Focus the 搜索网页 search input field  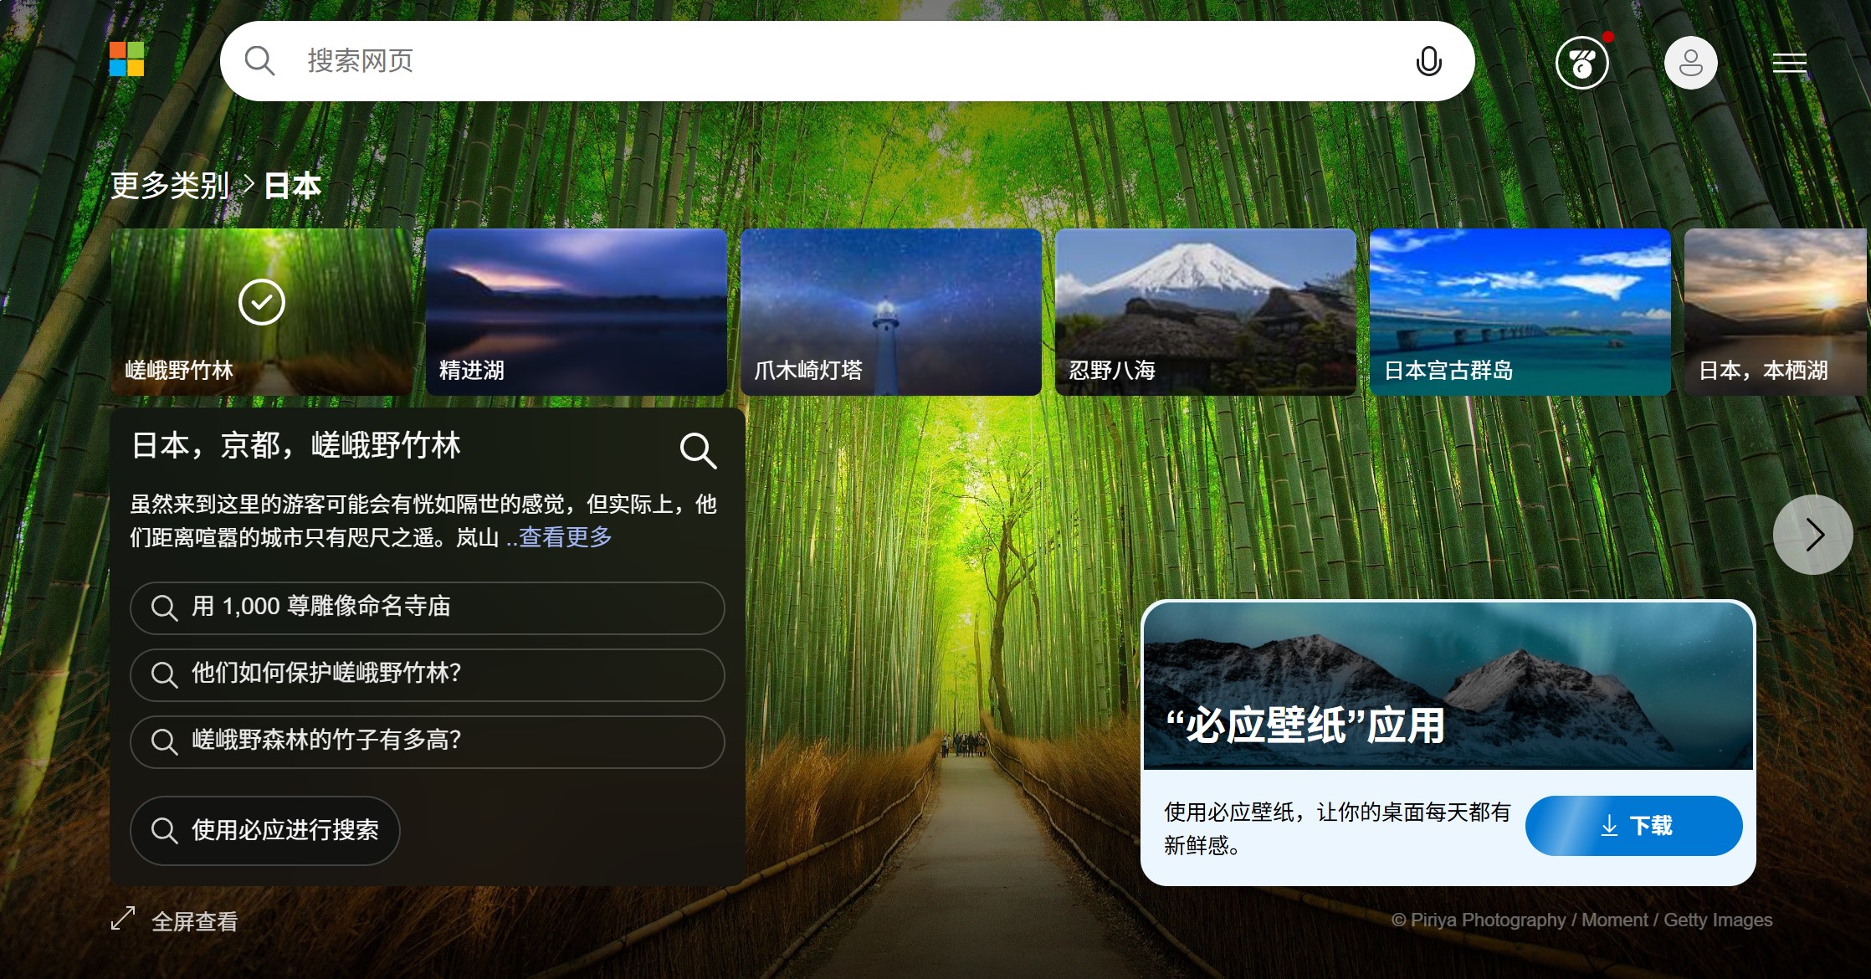tap(847, 61)
